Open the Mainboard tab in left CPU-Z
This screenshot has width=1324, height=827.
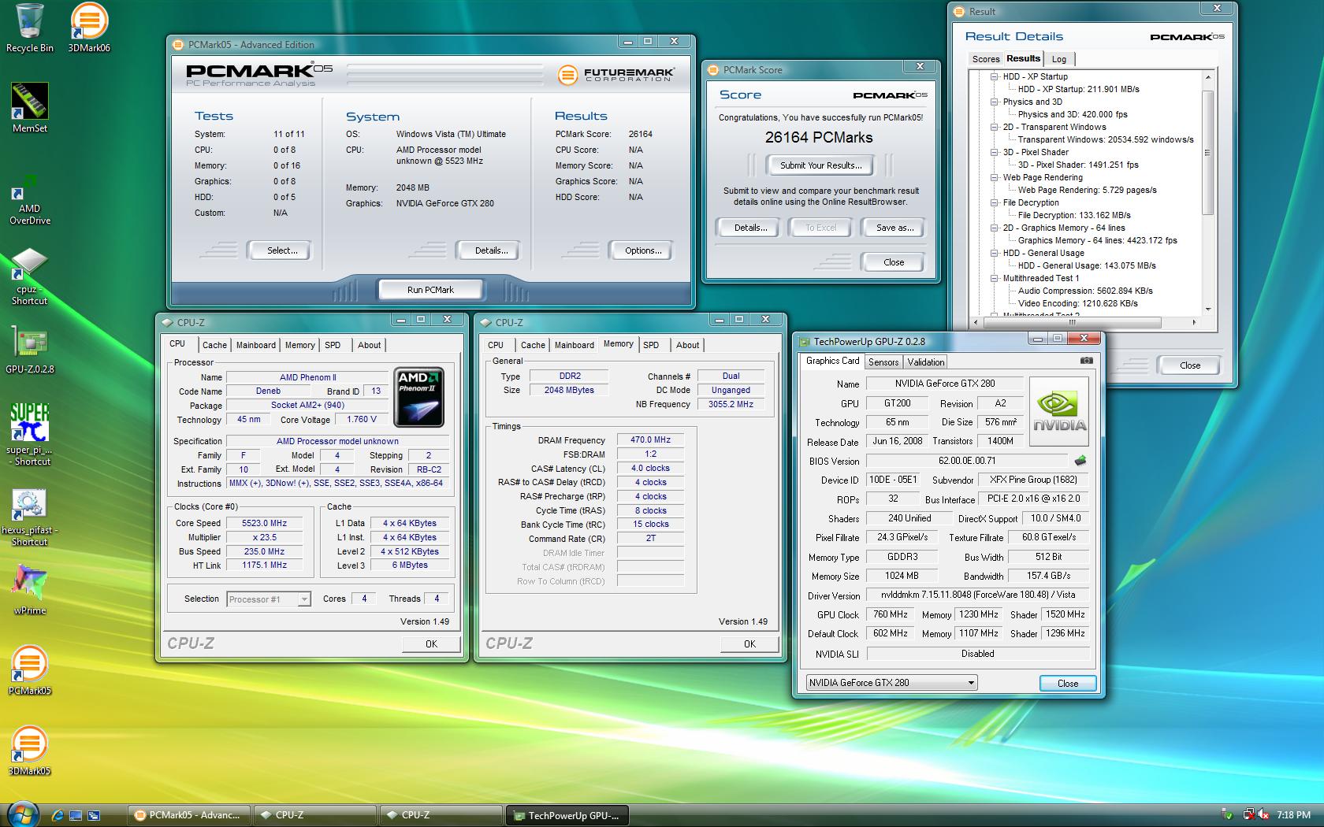(256, 345)
